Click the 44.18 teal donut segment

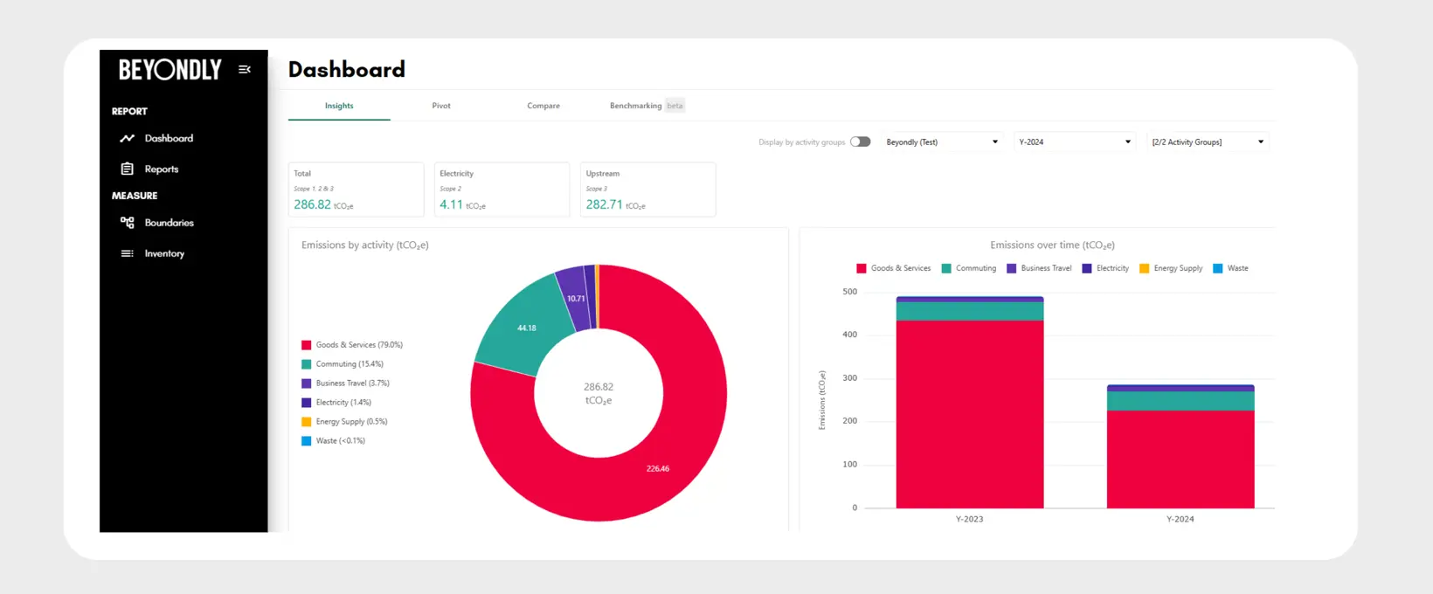pos(527,328)
